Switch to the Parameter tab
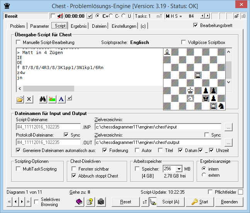The width and height of the screenshot is (250, 213). coord(39,26)
